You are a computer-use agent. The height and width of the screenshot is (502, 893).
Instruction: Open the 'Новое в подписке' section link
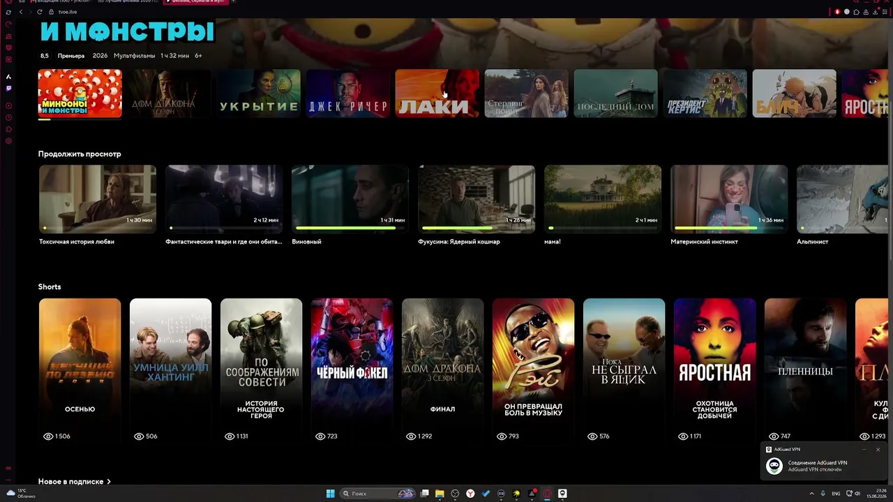[x=75, y=482]
